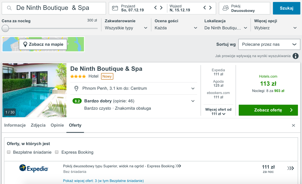This screenshot has width=302, height=184.
Task: Click the calendar icon beside Przyjazd
Action: point(115,8)
